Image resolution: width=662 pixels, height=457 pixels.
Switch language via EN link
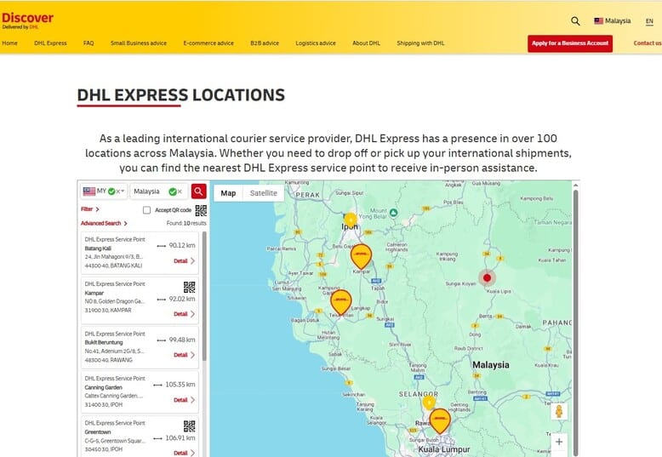[649, 21]
